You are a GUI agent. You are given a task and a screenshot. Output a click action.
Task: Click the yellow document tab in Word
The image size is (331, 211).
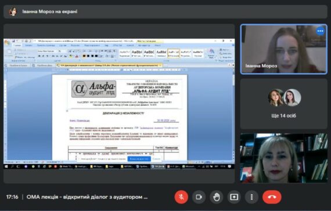coord(110,66)
